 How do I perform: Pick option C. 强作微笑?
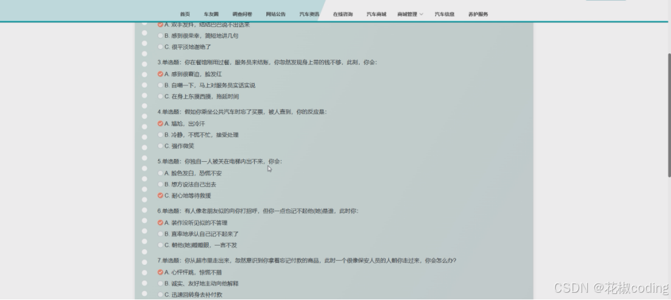[161, 145]
